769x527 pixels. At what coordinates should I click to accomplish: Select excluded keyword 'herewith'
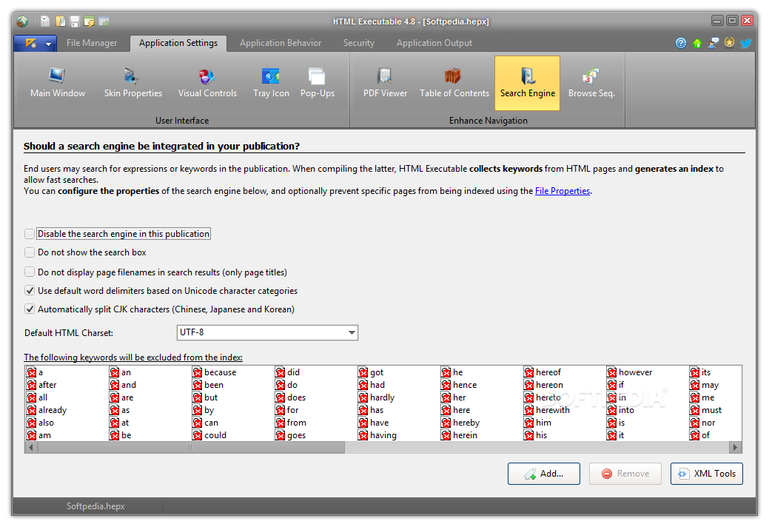(553, 410)
